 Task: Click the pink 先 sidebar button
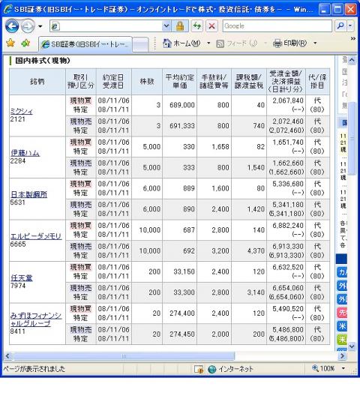[x=342, y=313]
